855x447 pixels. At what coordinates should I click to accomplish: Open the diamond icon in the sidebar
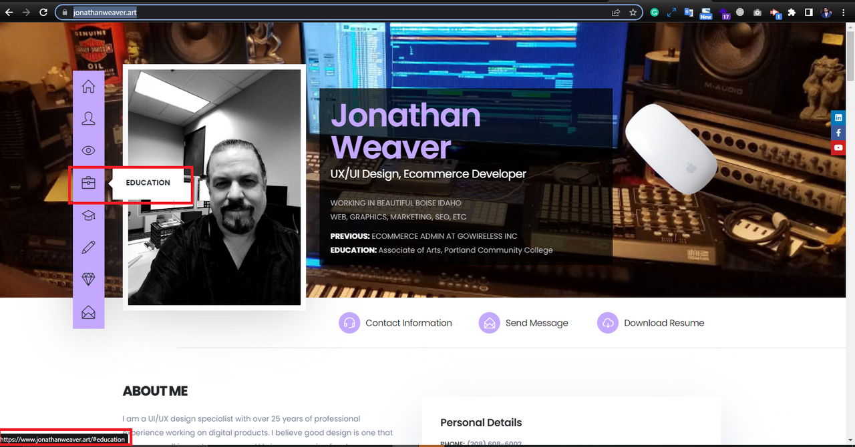click(88, 279)
